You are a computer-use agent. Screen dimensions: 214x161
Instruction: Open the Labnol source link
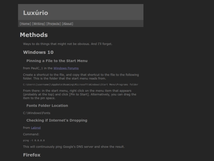pyautogui.click(x=36, y=128)
